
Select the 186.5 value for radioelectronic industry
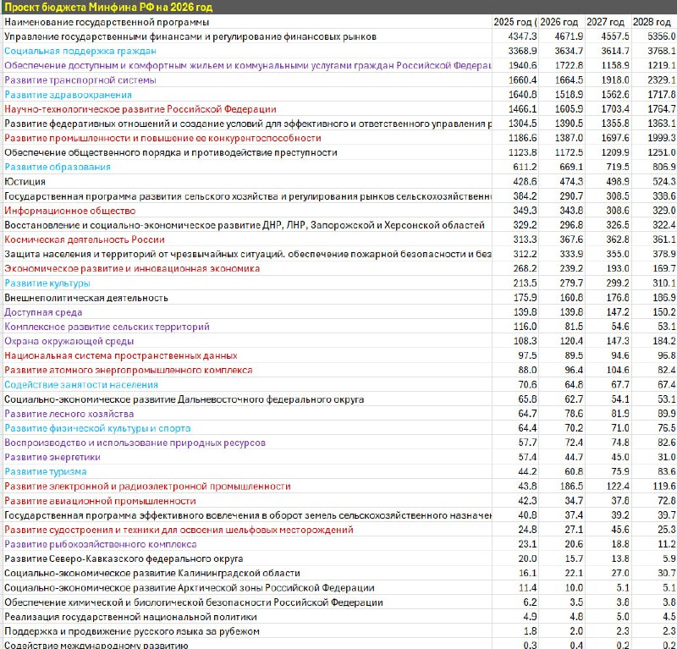click(x=568, y=487)
